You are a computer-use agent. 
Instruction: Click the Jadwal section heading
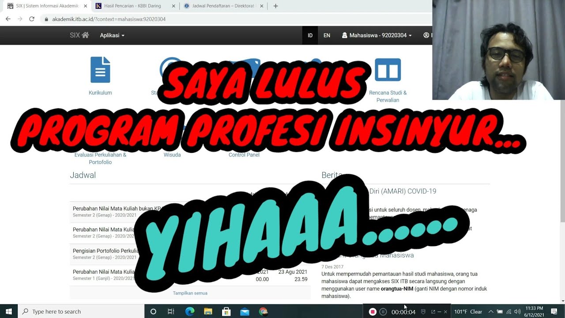coord(83,175)
